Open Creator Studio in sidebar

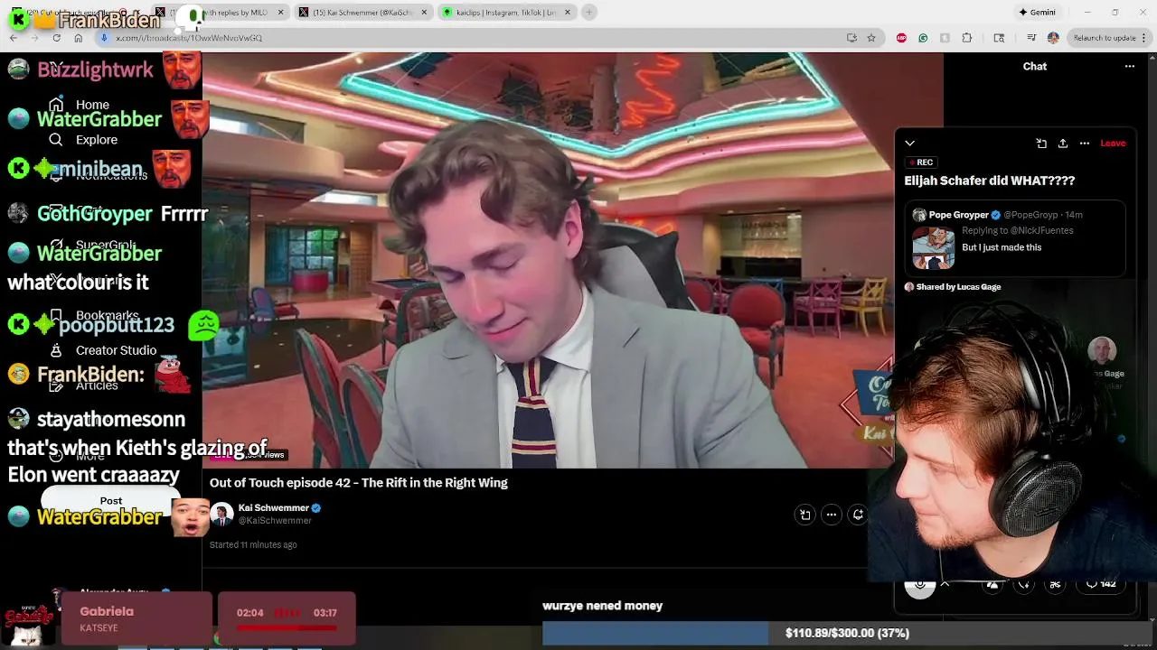point(116,350)
